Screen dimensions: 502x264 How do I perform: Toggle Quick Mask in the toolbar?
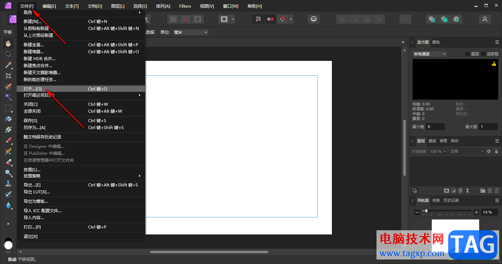tap(225, 19)
